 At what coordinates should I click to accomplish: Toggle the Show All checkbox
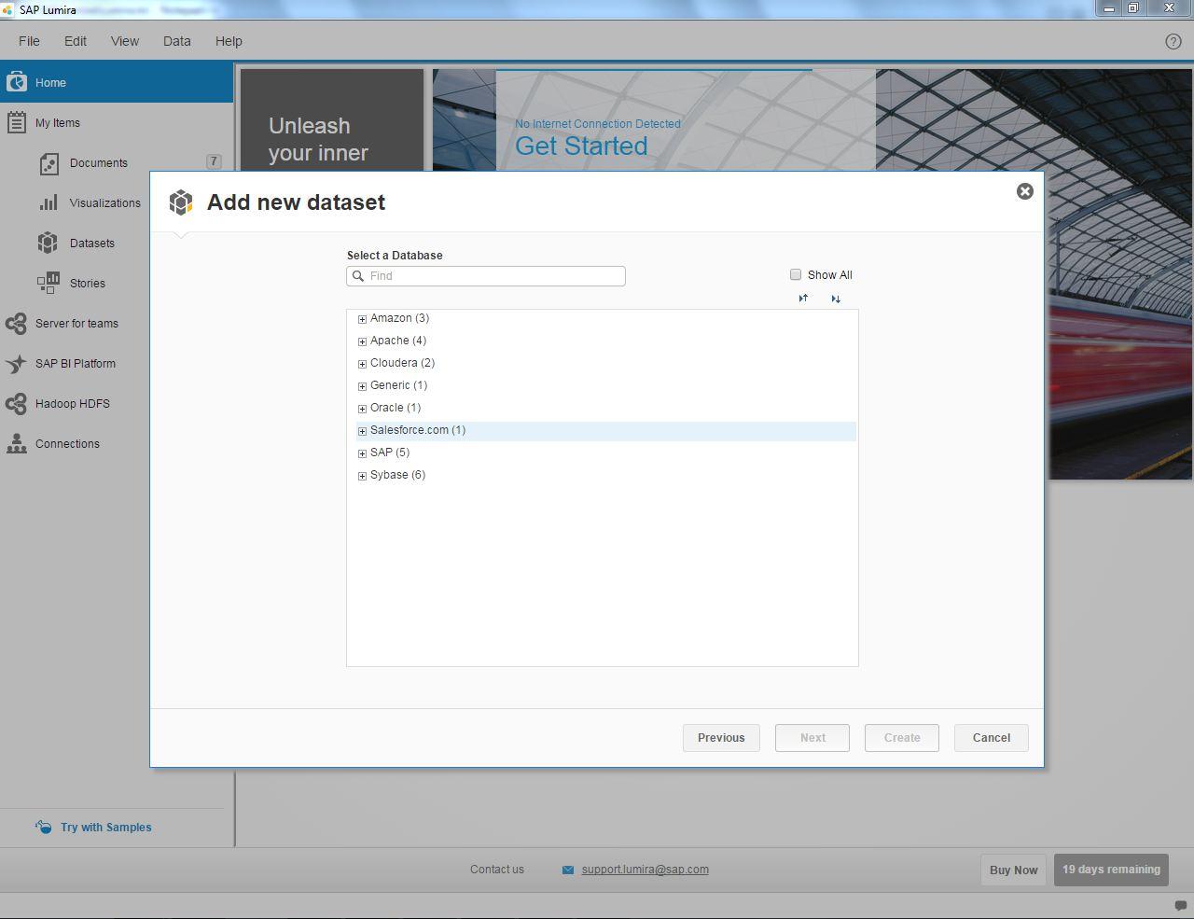coord(796,274)
